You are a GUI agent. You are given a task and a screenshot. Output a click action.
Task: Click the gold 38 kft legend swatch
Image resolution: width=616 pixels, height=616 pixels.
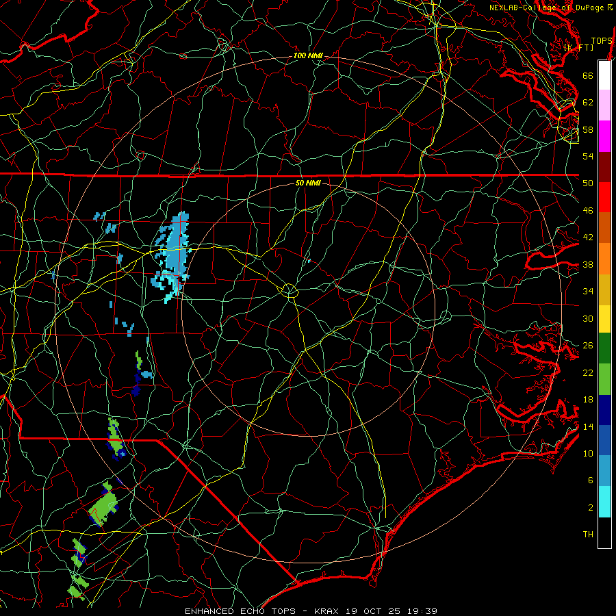[604, 289]
